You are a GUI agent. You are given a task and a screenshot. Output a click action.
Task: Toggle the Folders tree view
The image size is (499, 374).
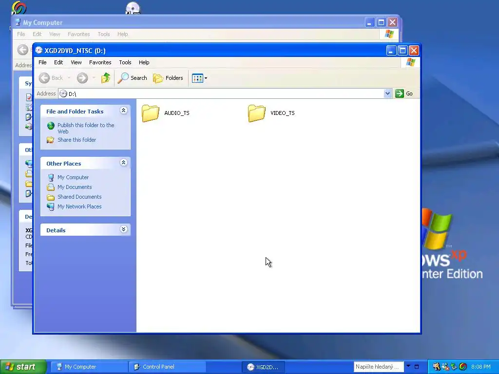click(168, 78)
